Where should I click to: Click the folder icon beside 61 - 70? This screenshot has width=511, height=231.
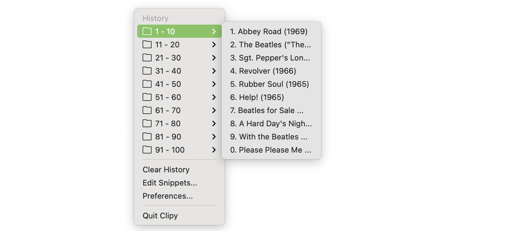pos(147,110)
